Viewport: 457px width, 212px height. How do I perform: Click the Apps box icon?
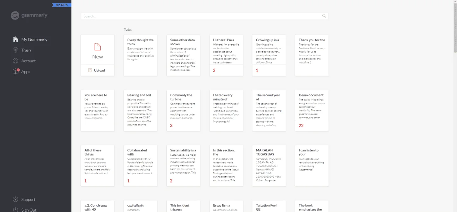16,71
